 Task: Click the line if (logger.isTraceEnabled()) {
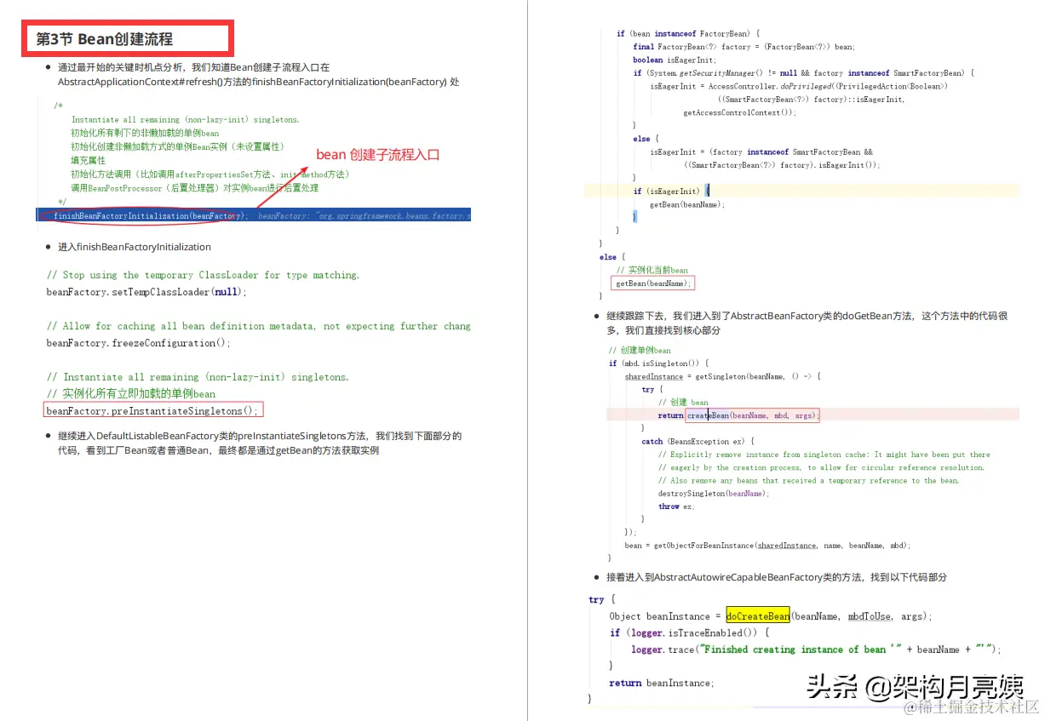(689, 632)
